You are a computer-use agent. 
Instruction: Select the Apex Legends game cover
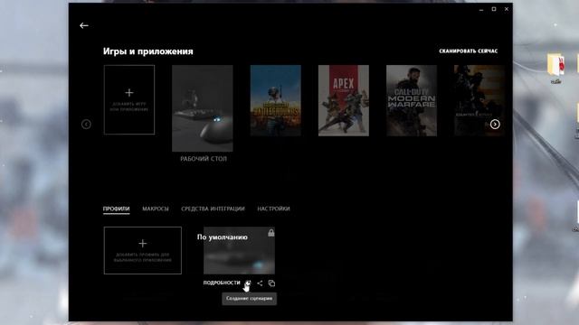point(344,100)
